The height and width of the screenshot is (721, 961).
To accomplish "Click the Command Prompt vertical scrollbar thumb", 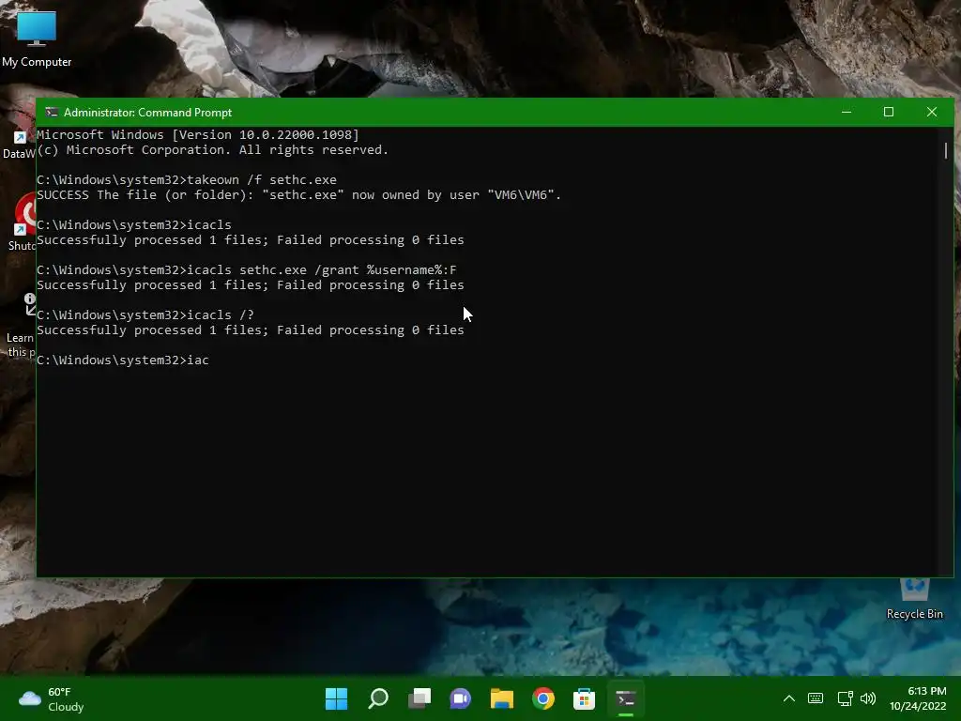I will coord(946,150).
